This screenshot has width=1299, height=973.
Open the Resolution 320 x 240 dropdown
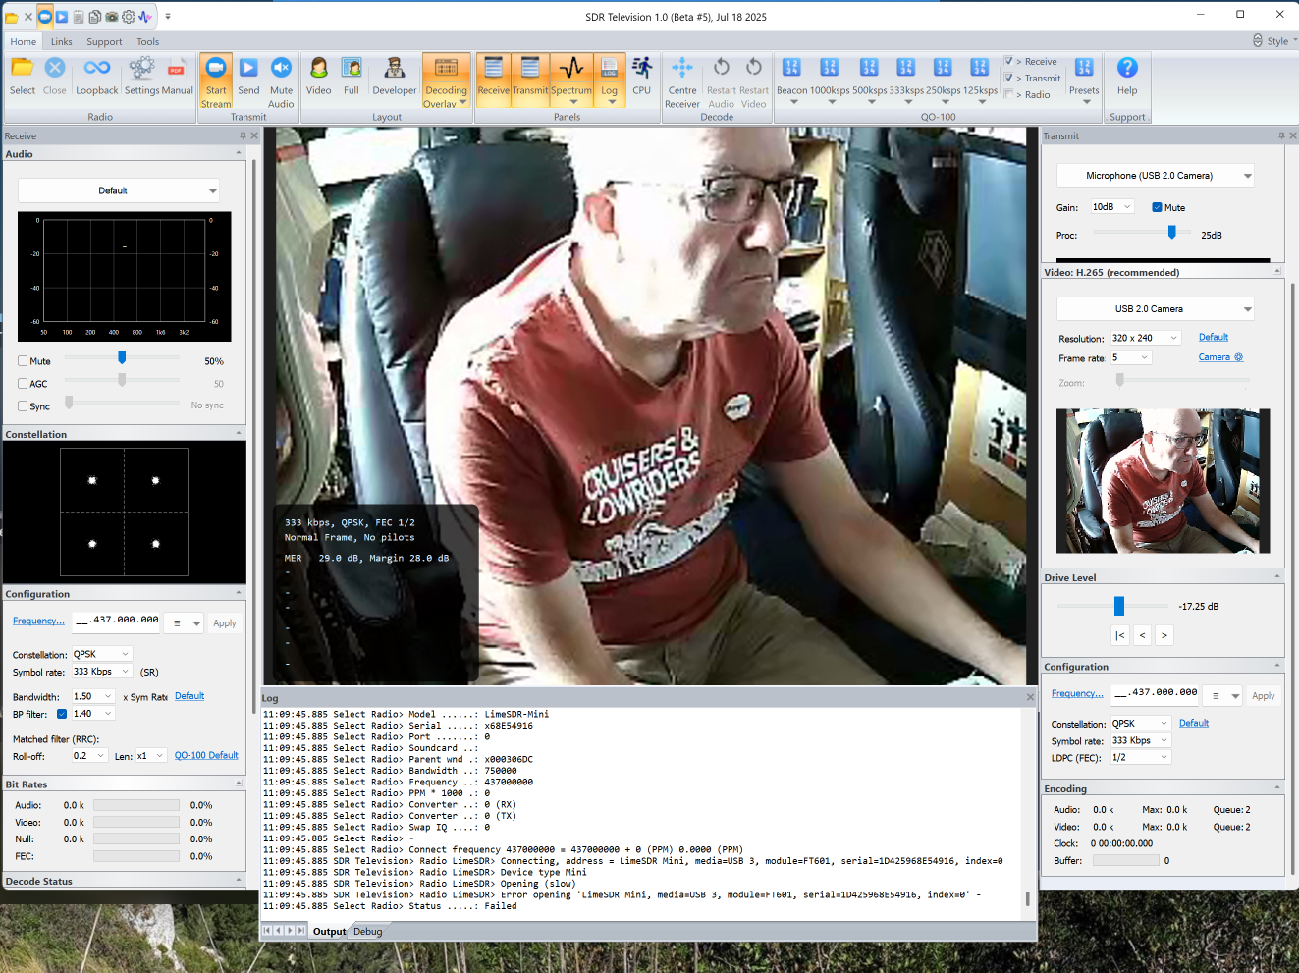pyautogui.click(x=1145, y=338)
